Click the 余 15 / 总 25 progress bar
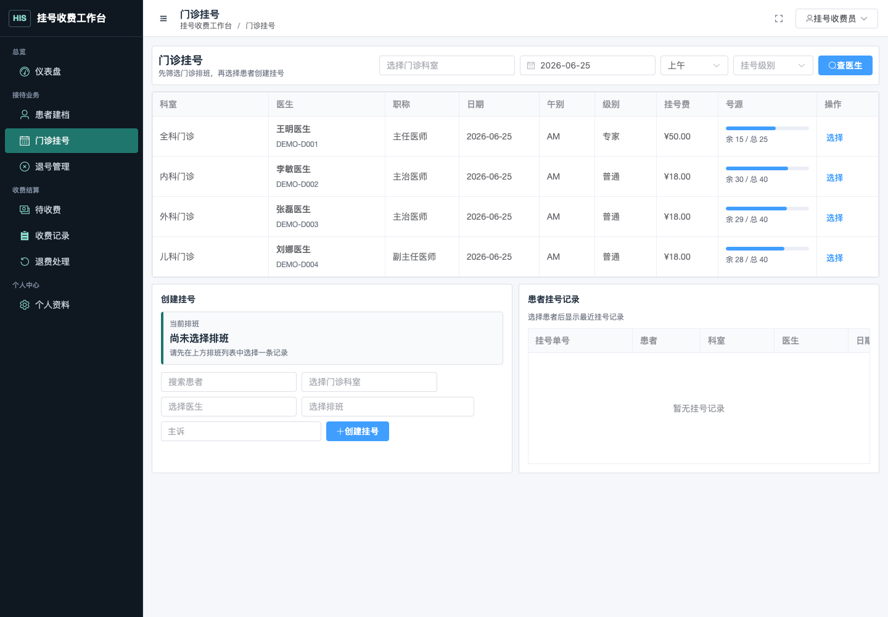Screen dimensions: 888x617 (x=767, y=128)
